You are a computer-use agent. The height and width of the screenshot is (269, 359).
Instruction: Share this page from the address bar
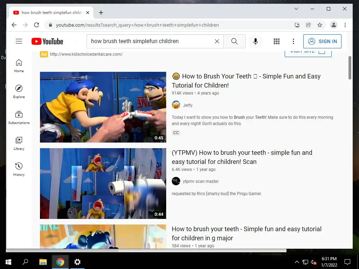click(309, 25)
